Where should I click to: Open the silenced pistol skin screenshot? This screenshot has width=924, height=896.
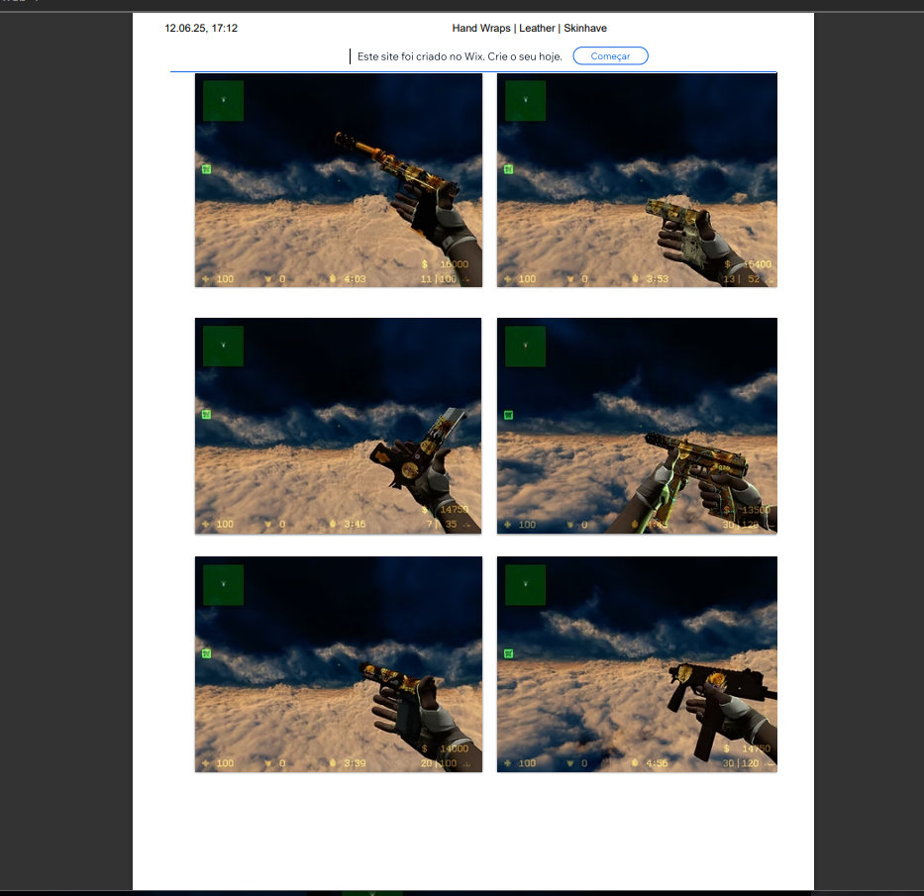point(339,180)
